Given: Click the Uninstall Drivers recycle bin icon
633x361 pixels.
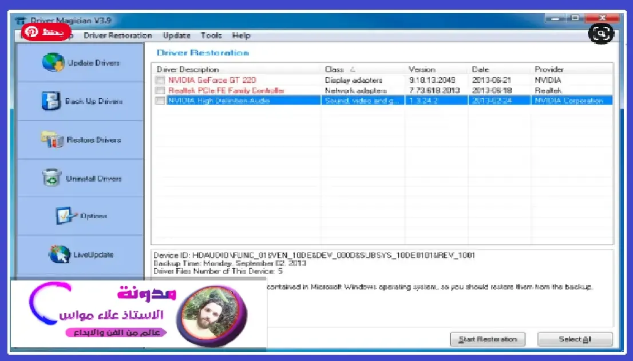Looking at the screenshot, I should coord(52,178).
